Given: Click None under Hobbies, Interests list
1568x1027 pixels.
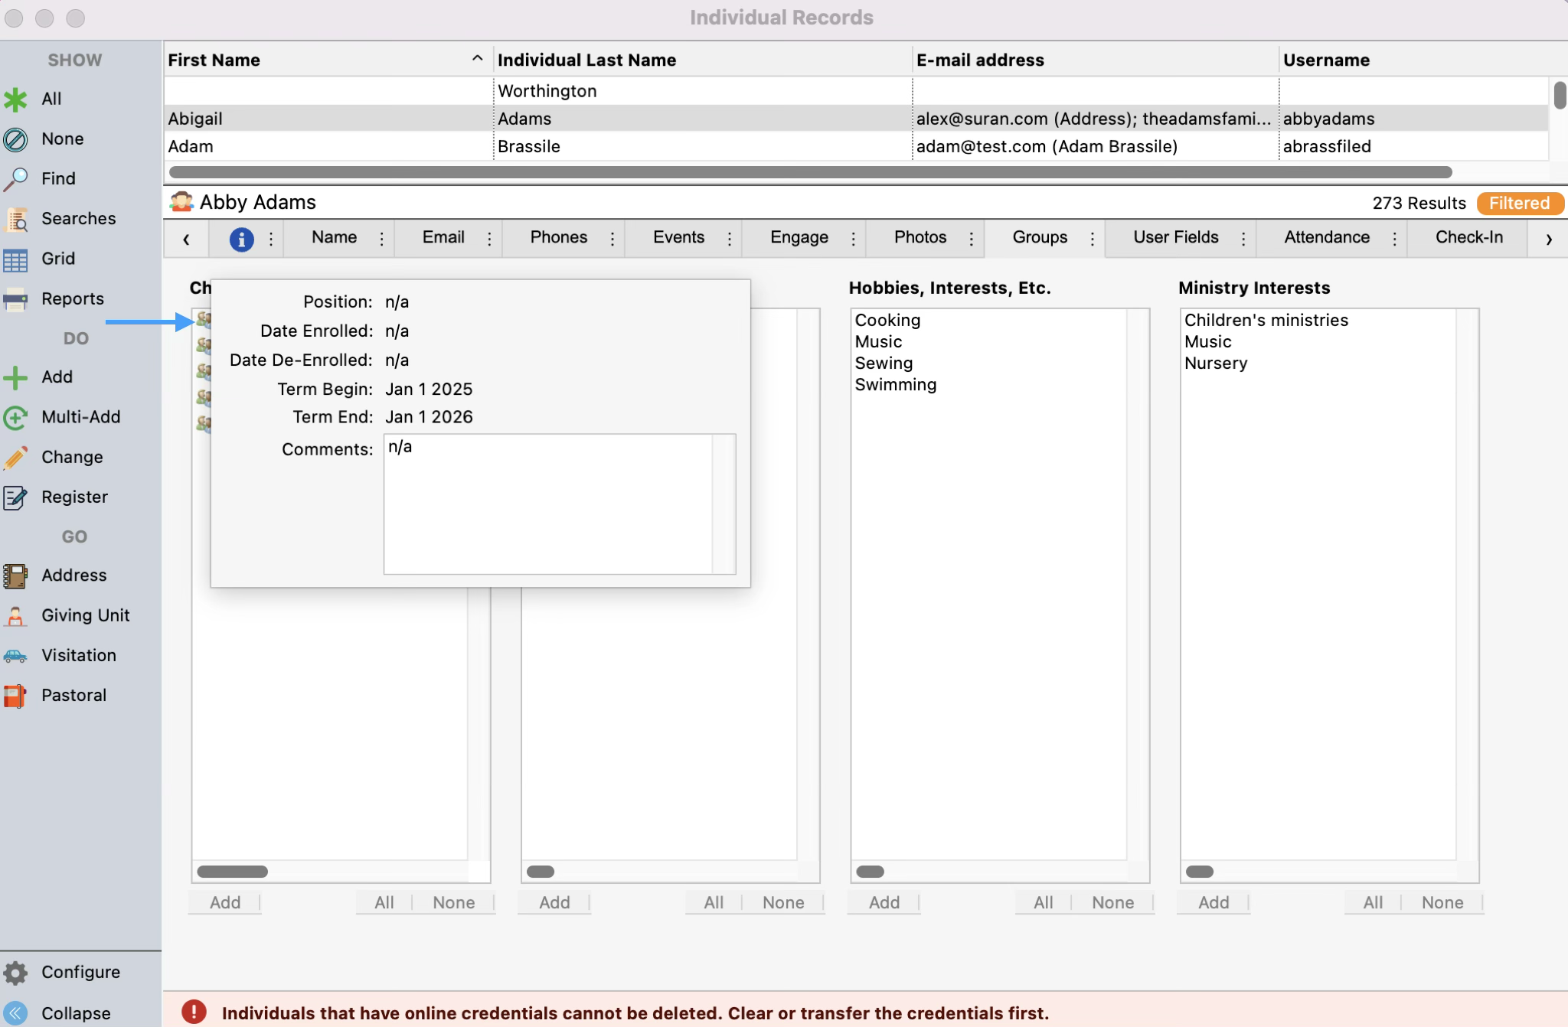Looking at the screenshot, I should [x=1113, y=902].
